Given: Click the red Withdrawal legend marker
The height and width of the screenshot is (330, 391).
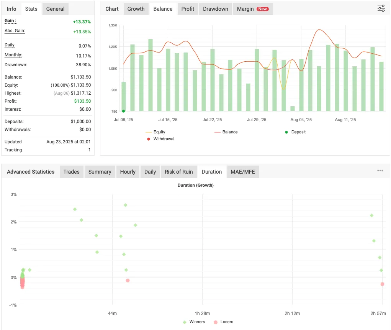Looking at the screenshot, I should pos(148,139).
